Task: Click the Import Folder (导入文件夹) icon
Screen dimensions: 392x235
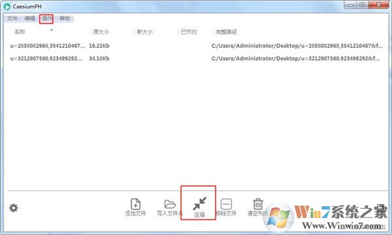Action: pos(170,204)
